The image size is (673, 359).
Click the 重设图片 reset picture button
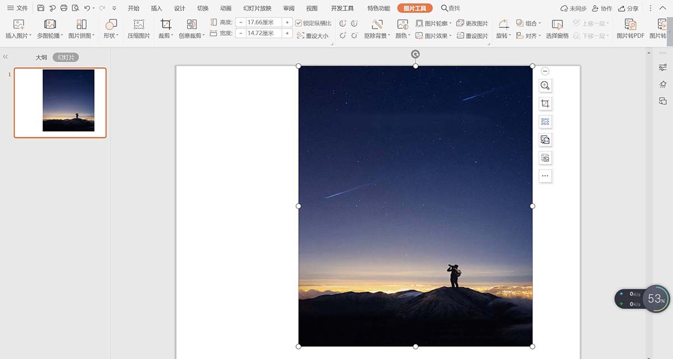tap(472, 36)
